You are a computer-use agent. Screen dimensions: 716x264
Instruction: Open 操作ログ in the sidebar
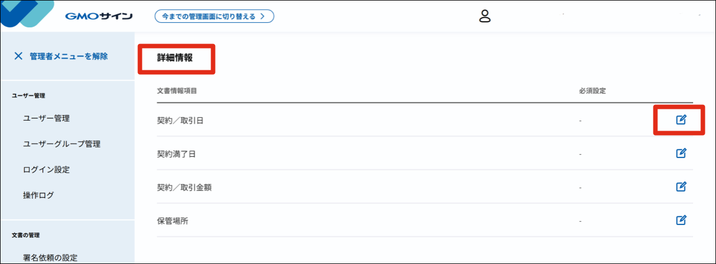(x=39, y=195)
